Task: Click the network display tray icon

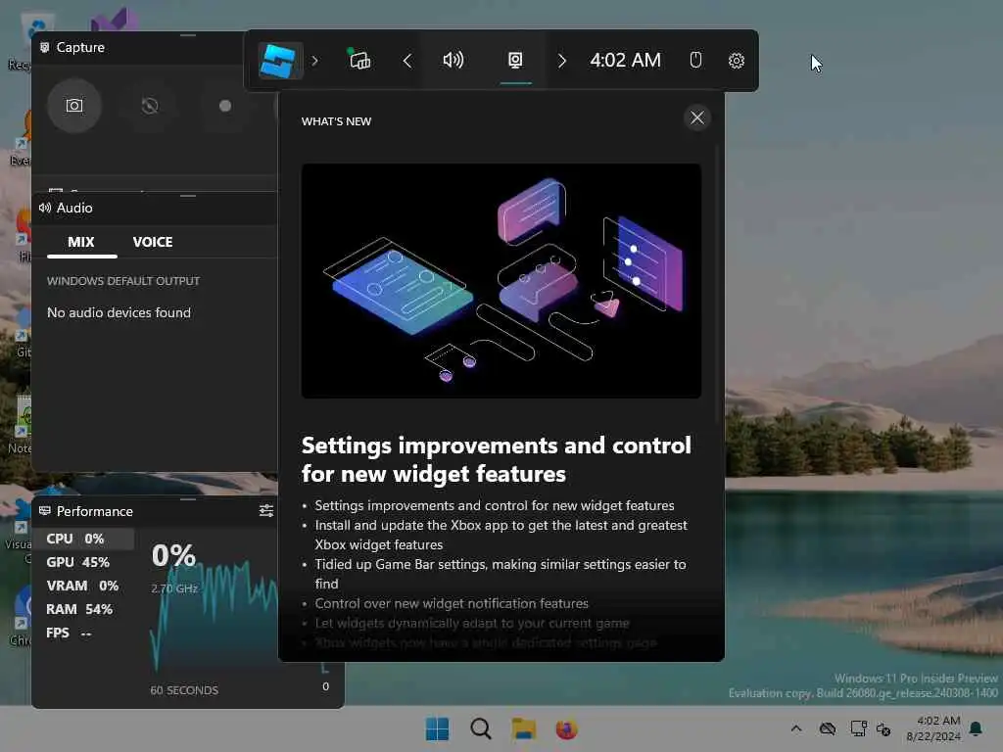Action: click(x=858, y=728)
